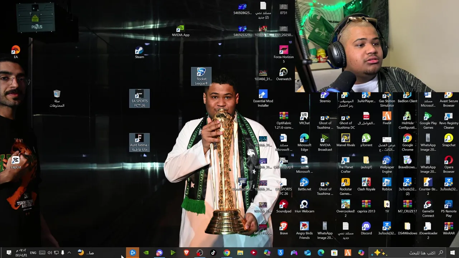459x258 pixels.
Task: Open the VRChat desktop shortcut
Action: pos(304,119)
